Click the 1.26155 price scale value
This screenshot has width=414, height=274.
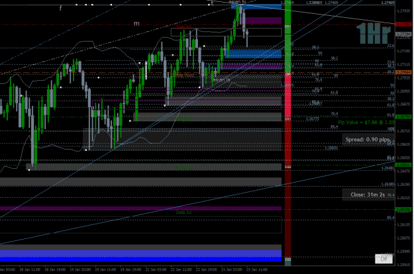click(x=403, y=224)
